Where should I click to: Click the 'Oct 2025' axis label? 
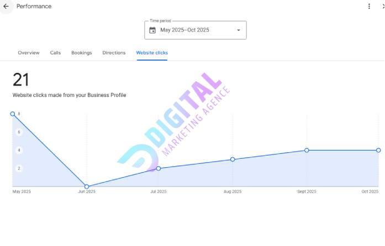[x=370, y=191]
